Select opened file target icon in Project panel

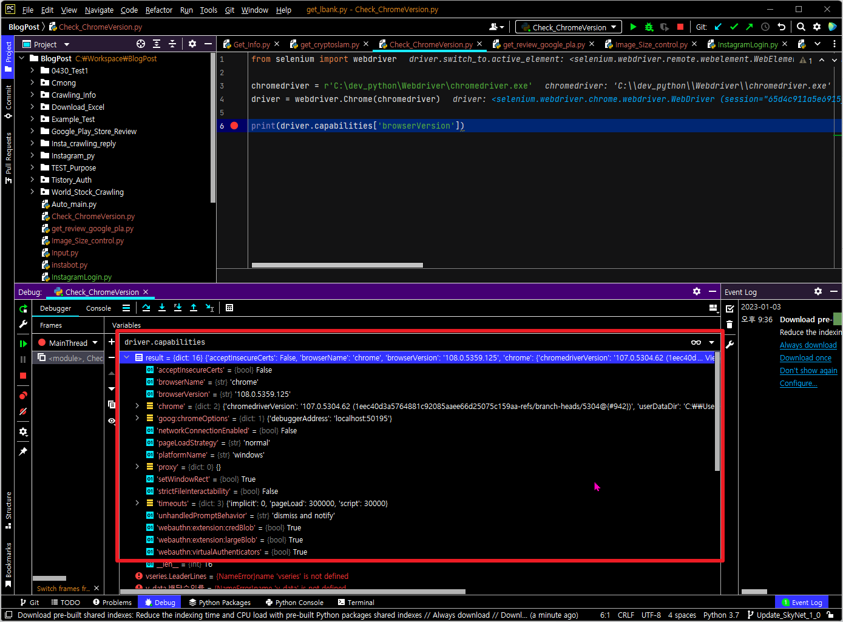pos(141,44)
